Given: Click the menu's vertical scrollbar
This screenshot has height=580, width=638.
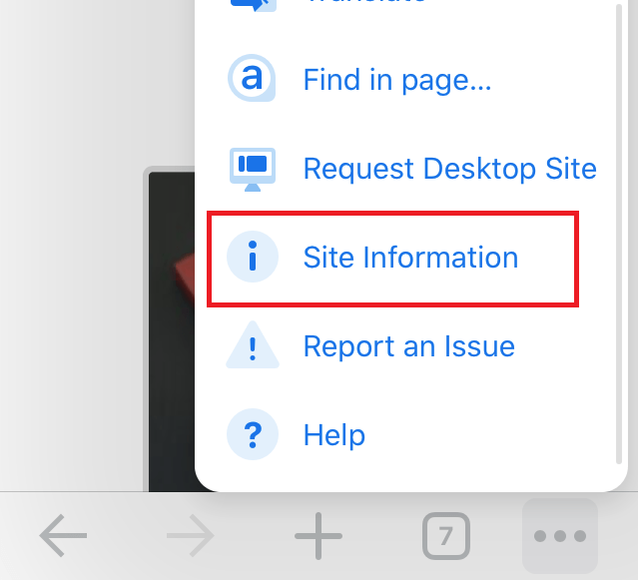Looking at the screenshot, I should pos(619,234).
